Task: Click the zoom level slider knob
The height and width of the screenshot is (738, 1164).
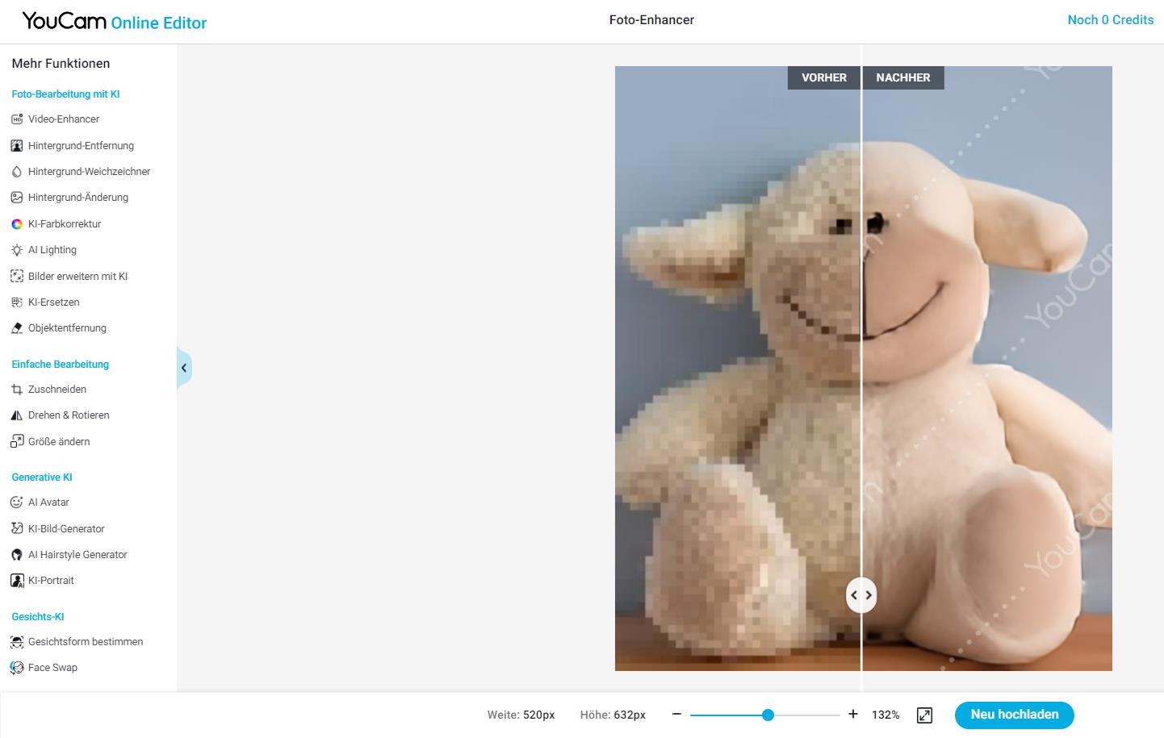Action: (768, 715)
